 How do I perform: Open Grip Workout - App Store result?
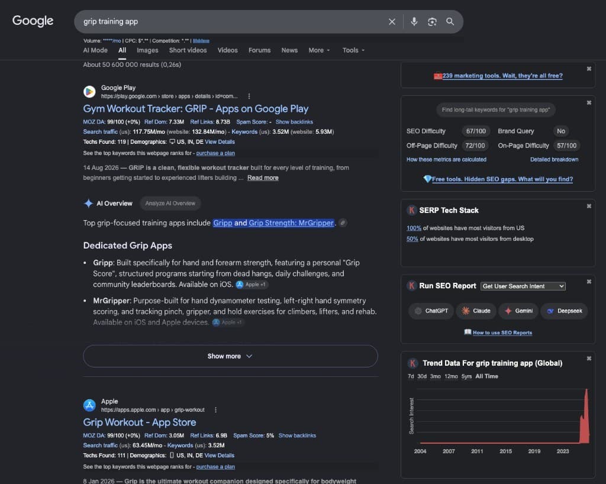(x=140, y=422)
